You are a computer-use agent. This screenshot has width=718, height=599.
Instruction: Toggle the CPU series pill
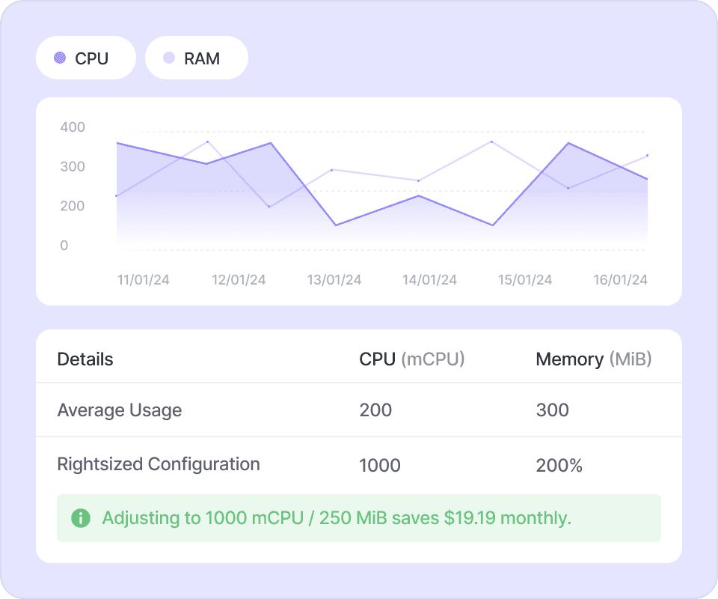coord(85,58)
